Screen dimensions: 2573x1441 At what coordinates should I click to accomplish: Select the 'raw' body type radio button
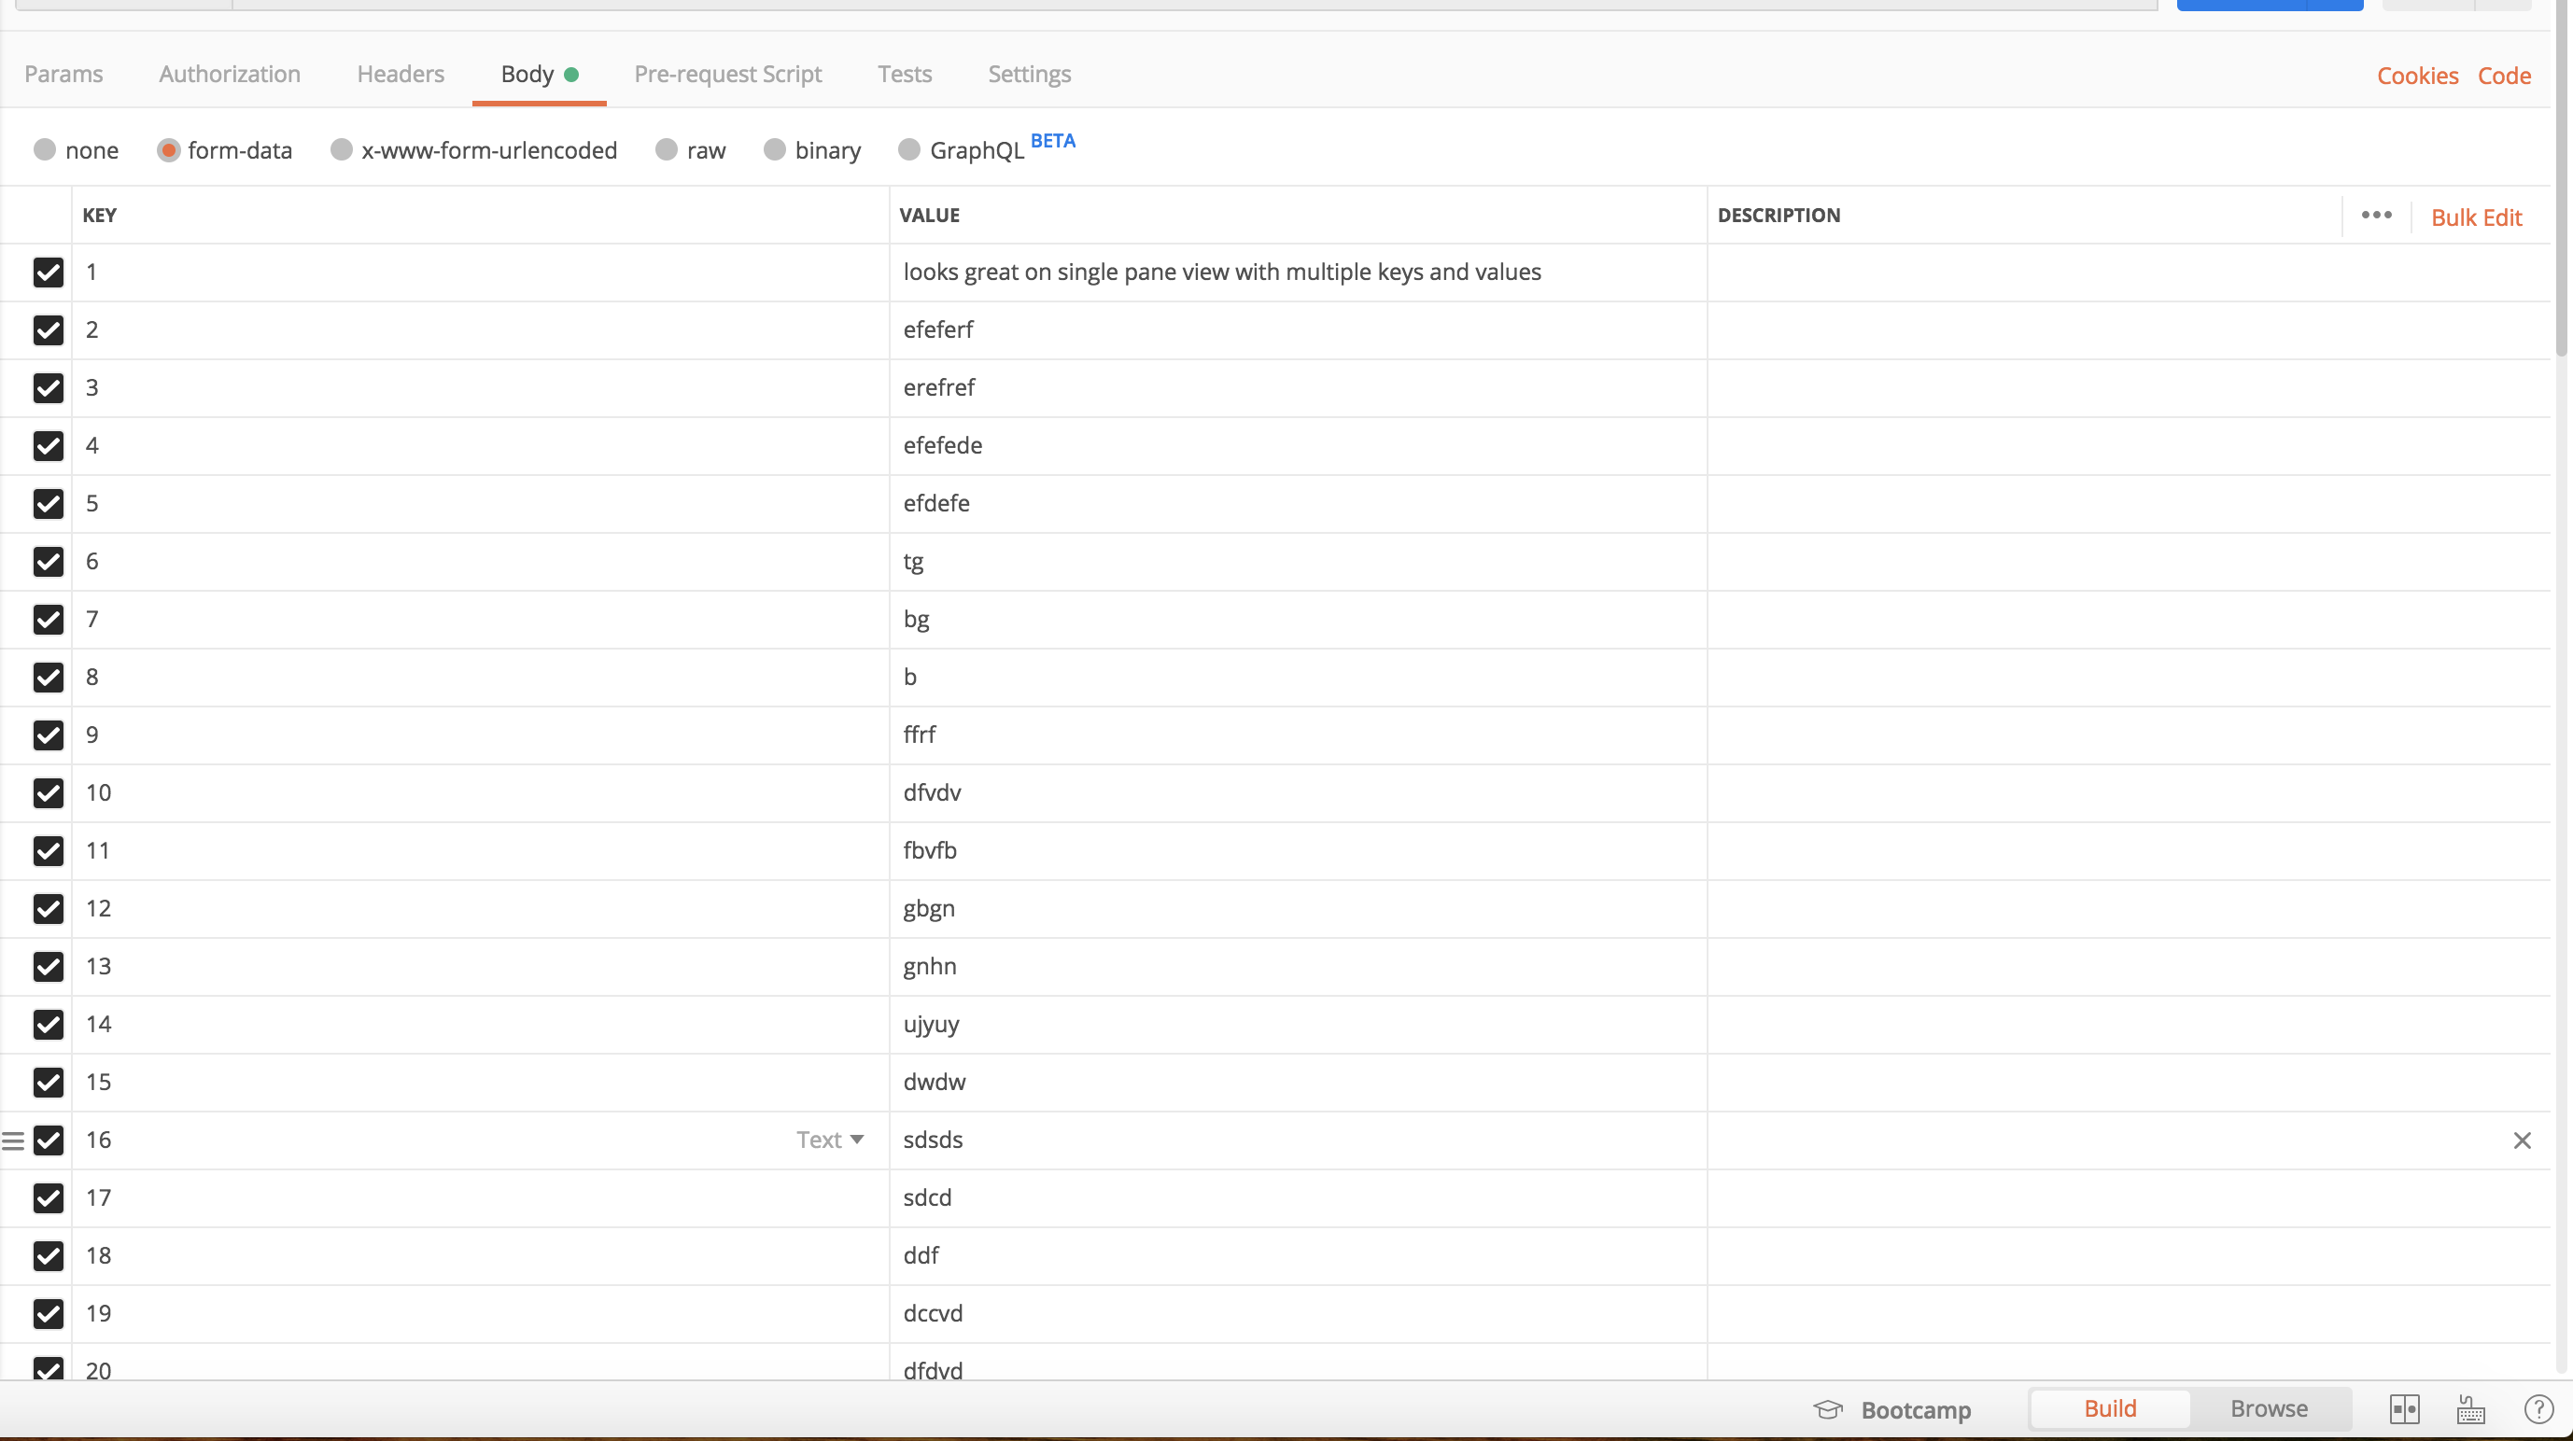click(690, 149)
